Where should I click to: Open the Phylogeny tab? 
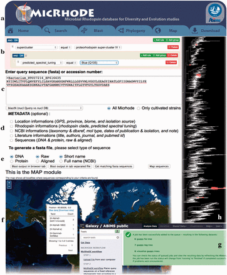point(134,31)
